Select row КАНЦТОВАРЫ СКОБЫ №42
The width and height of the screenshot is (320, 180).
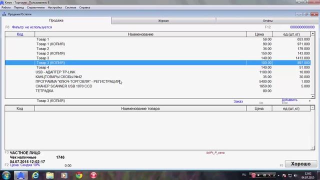click(158, 76)
